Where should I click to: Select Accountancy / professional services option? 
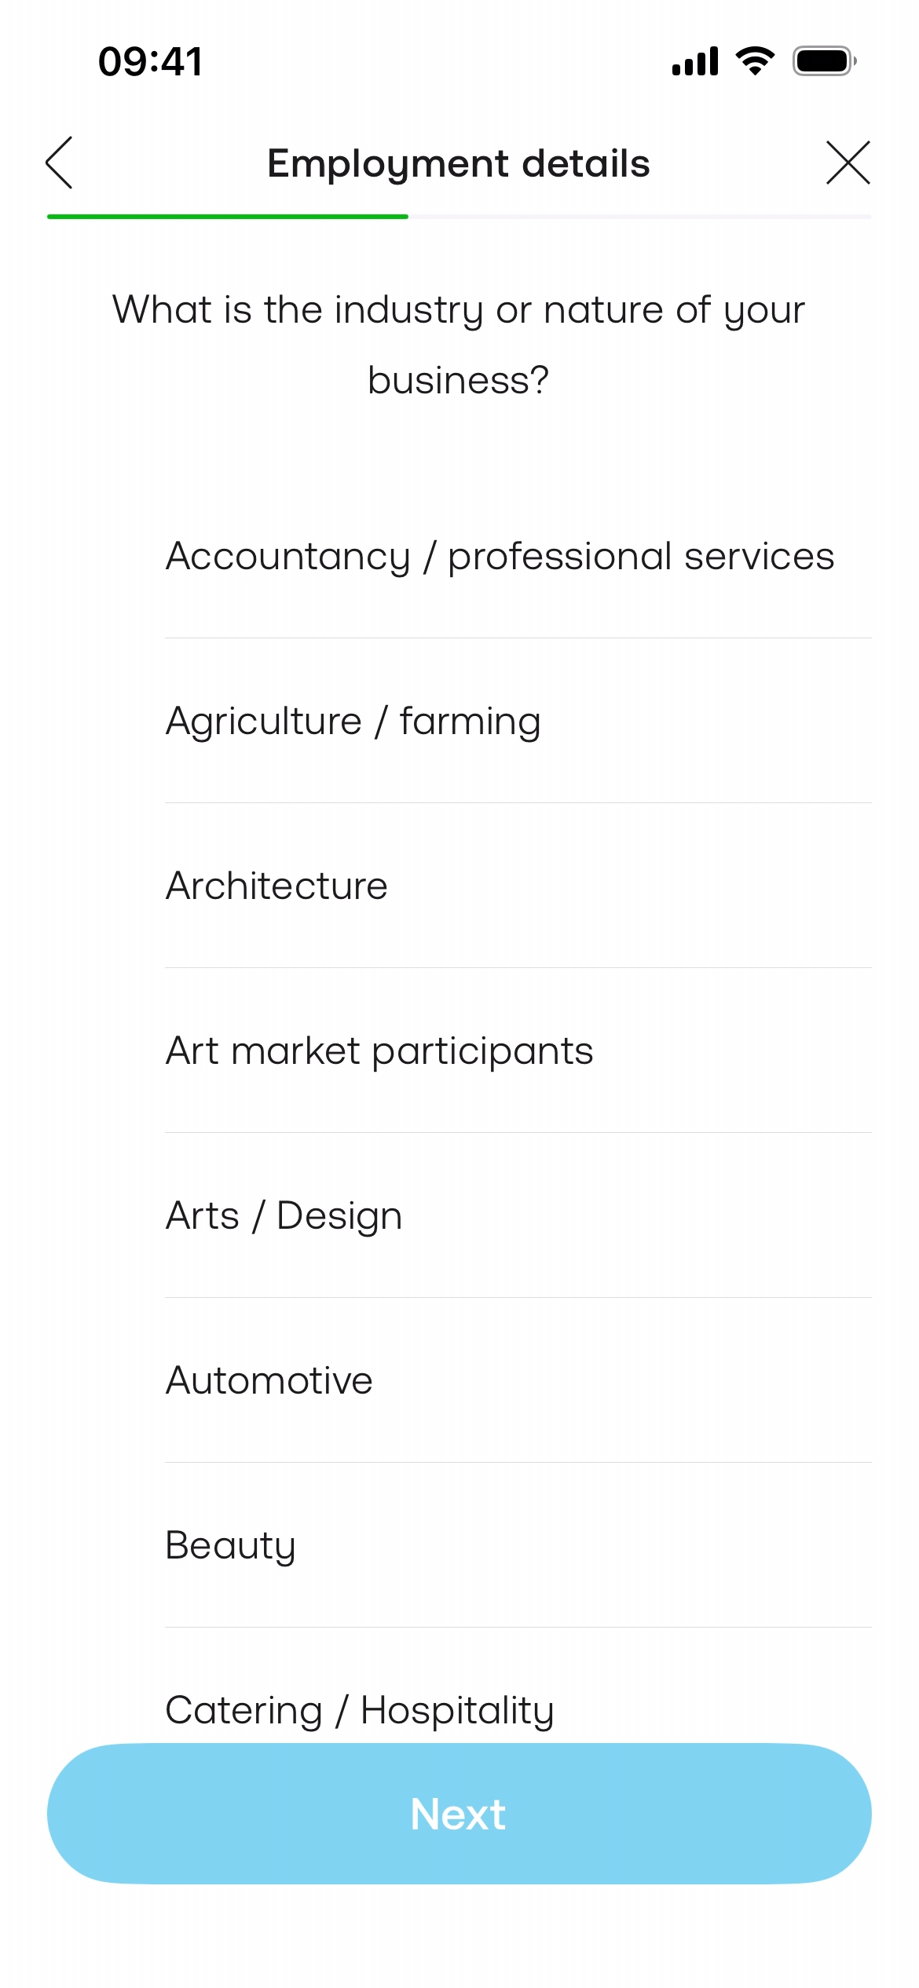tap(500, 556)
